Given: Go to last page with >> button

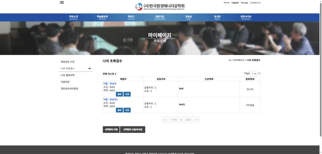Looking at the screenshot, I should tap(197, 120).
